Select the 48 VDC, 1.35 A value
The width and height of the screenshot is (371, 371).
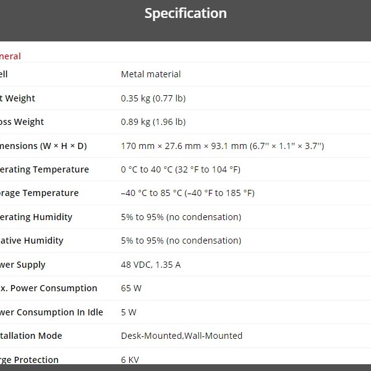[151, 265]
